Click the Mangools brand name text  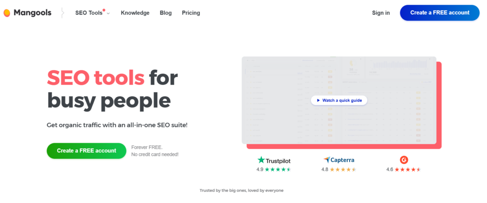[x=32, y=13]
